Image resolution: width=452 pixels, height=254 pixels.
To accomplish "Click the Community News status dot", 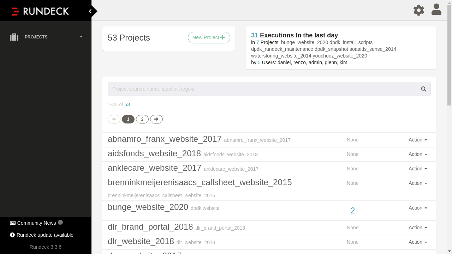I will pos(60,222).
